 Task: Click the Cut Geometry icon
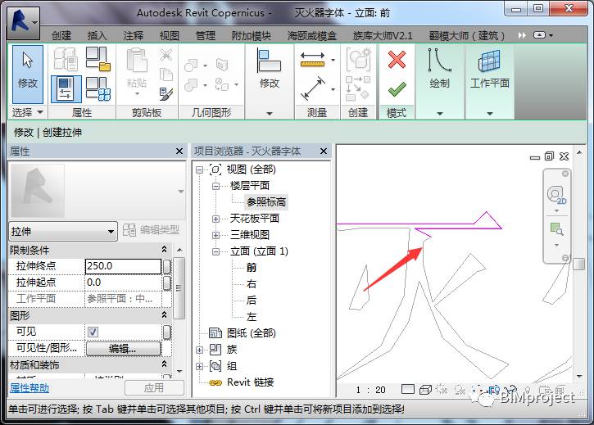pos(191,65)
